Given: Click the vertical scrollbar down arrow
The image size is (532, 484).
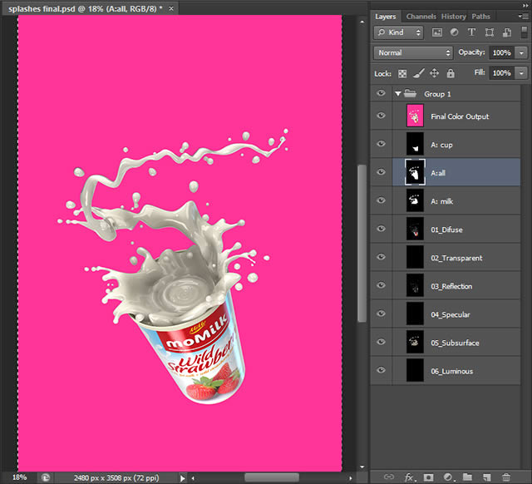Looking at the screenshot, I should coord(362,467).
